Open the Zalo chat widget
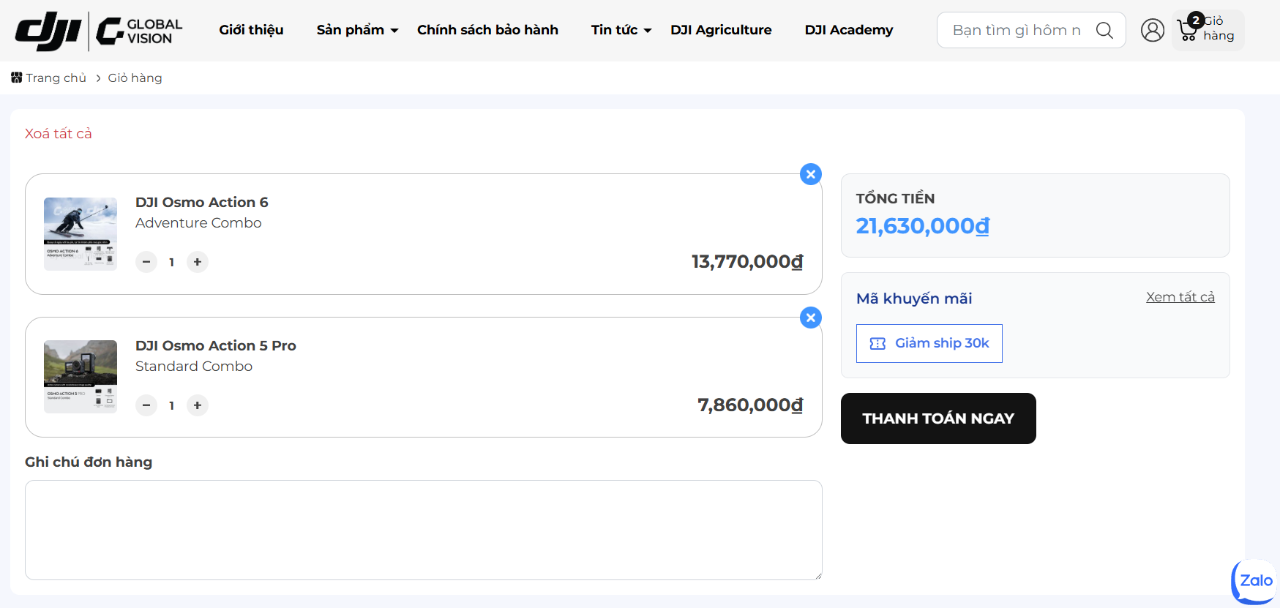Viewport: 1280px width, 608px height. click(1255, 581)
